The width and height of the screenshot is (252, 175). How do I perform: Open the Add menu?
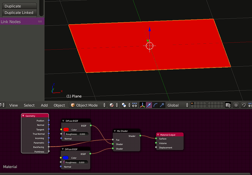44,105
